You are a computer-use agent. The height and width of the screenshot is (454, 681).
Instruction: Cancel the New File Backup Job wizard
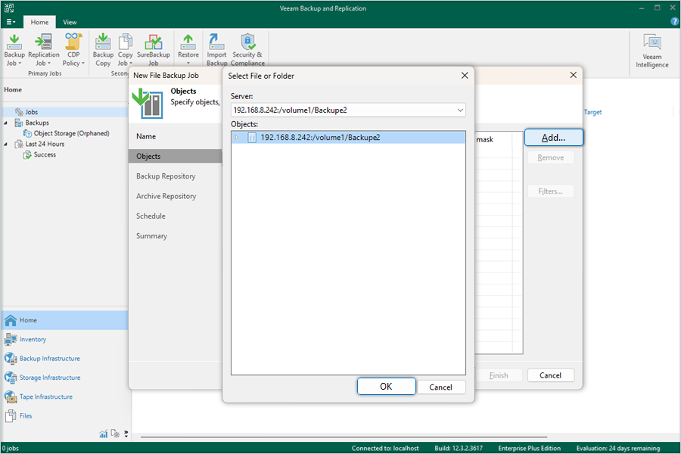550,375
